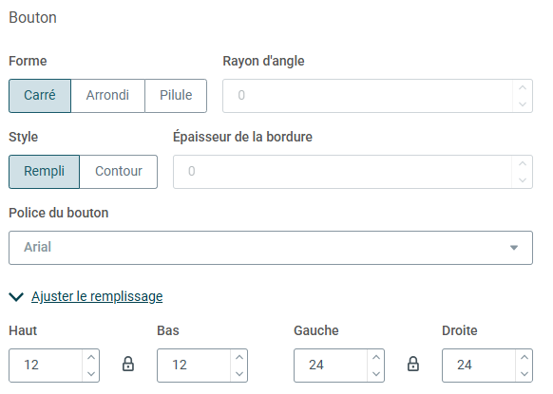
Task: Click the Gauche padding input field
Action: click(x=331, y=366)
